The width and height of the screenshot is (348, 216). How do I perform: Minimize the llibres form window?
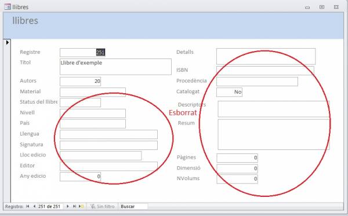coord(307,7)
